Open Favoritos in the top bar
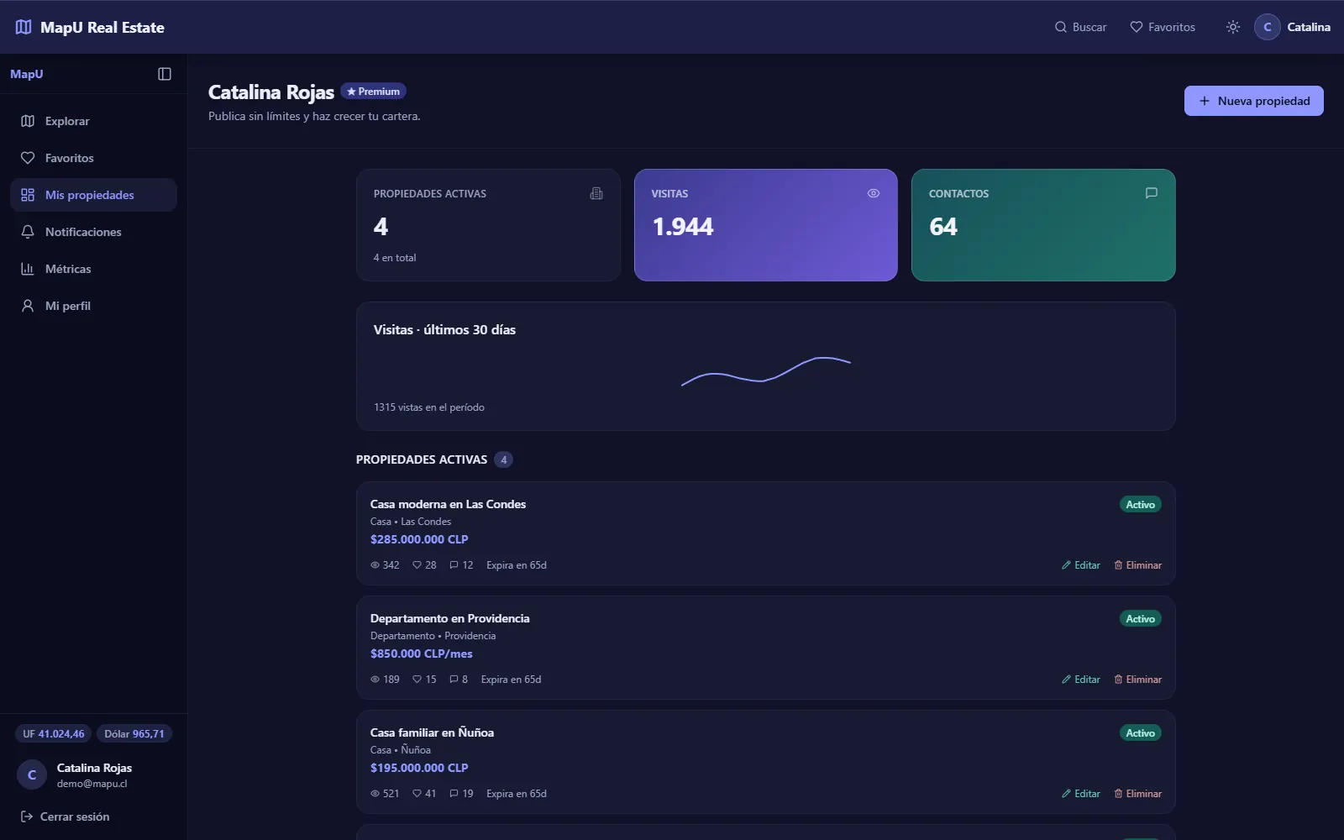Viewport: 1344px width, 840px height. (1163, 27)
